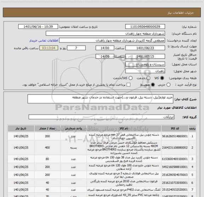Click the نام کالا column header

coord(124,128)
